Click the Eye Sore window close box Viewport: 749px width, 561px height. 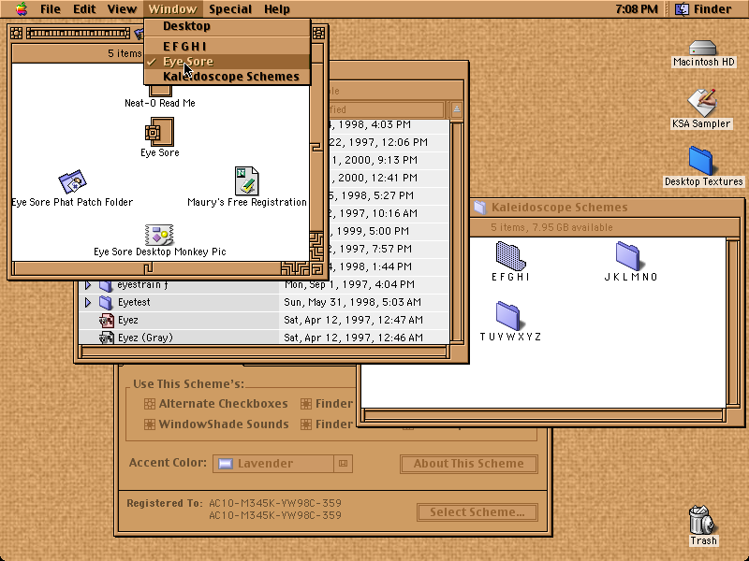click(x=16, y=34)
